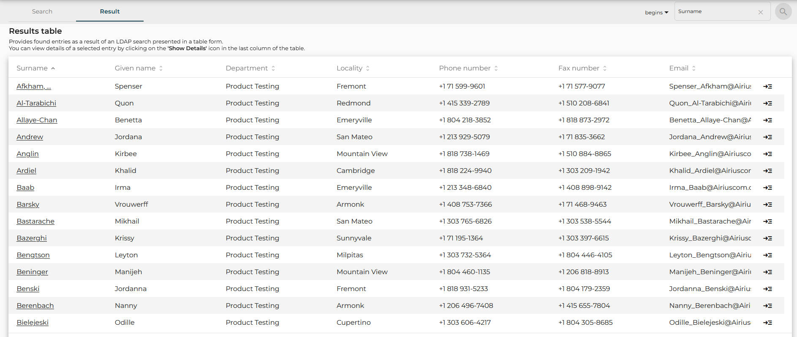This screenshot has height=337, width=797.
Task: Open details icon for Baab row
Action: pos(767,188)
